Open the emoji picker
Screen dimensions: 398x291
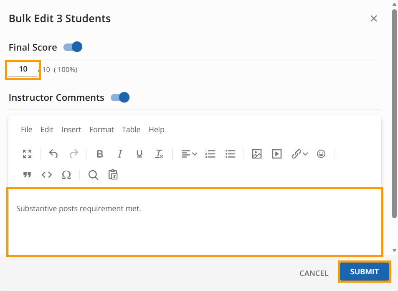(x=321, y=154)
